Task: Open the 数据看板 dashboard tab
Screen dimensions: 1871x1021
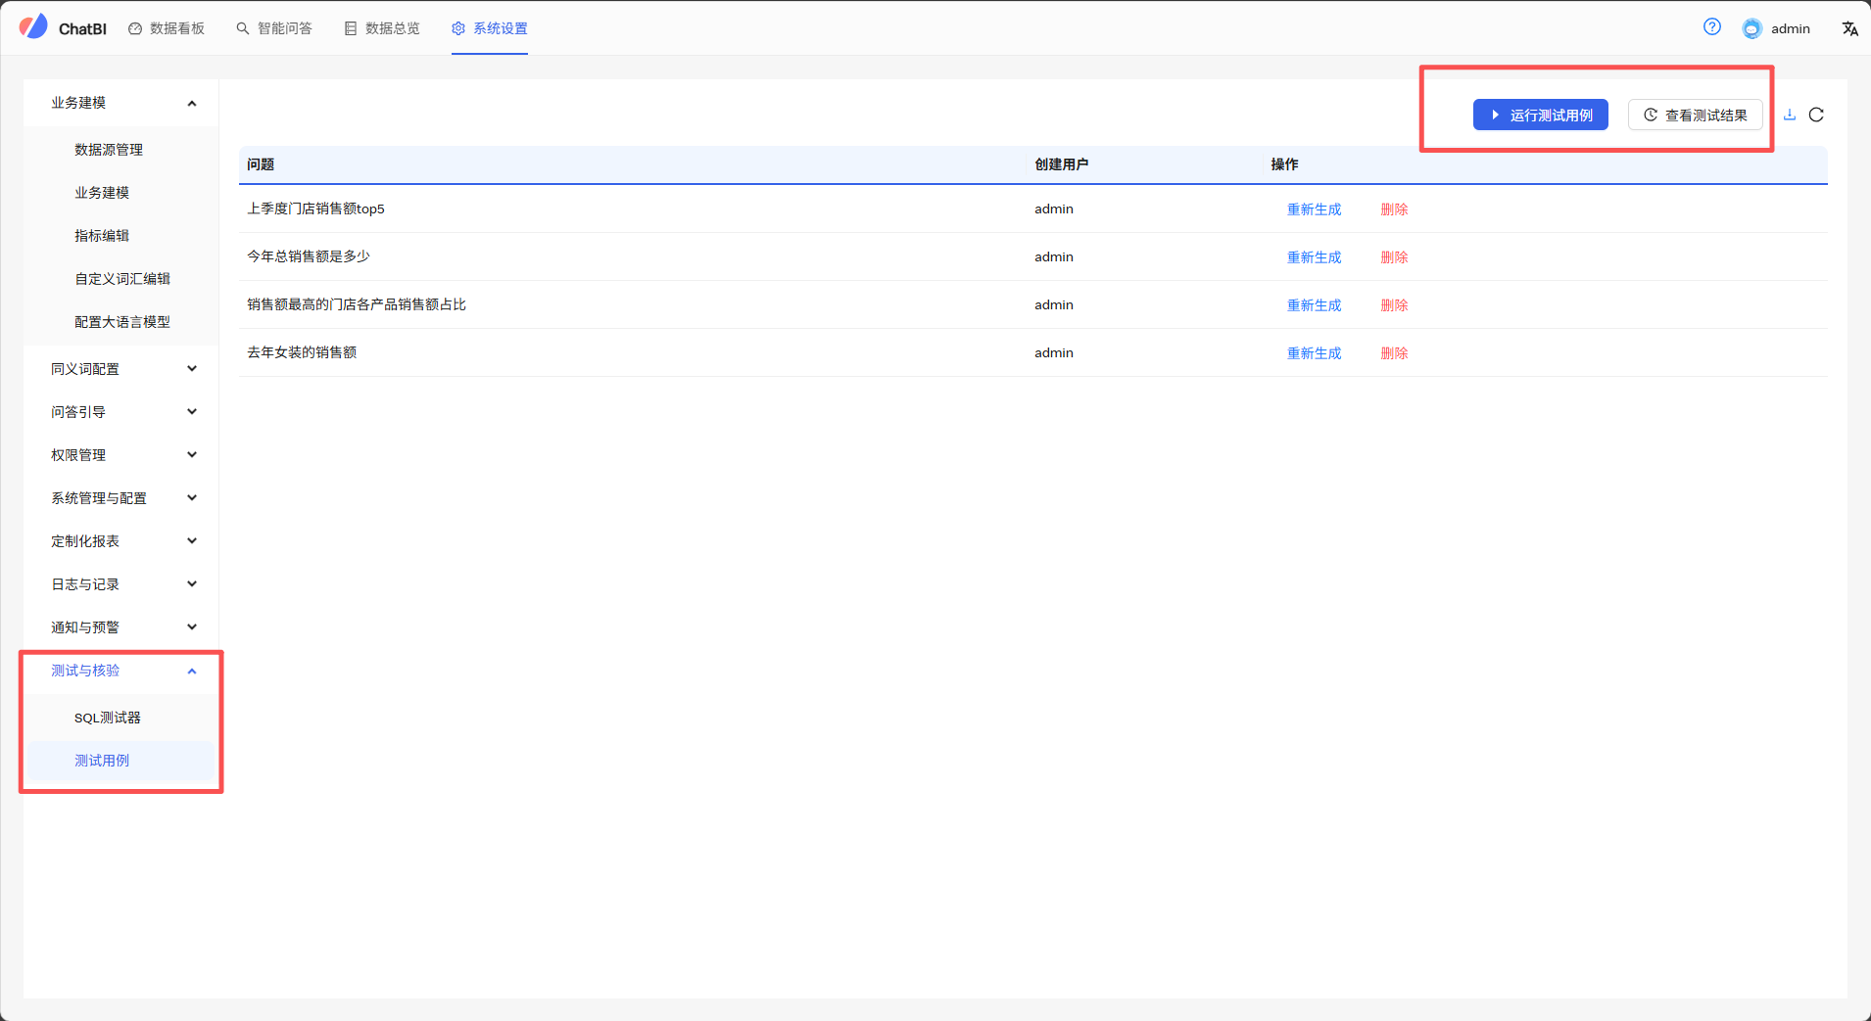Action: click(167, 28)
